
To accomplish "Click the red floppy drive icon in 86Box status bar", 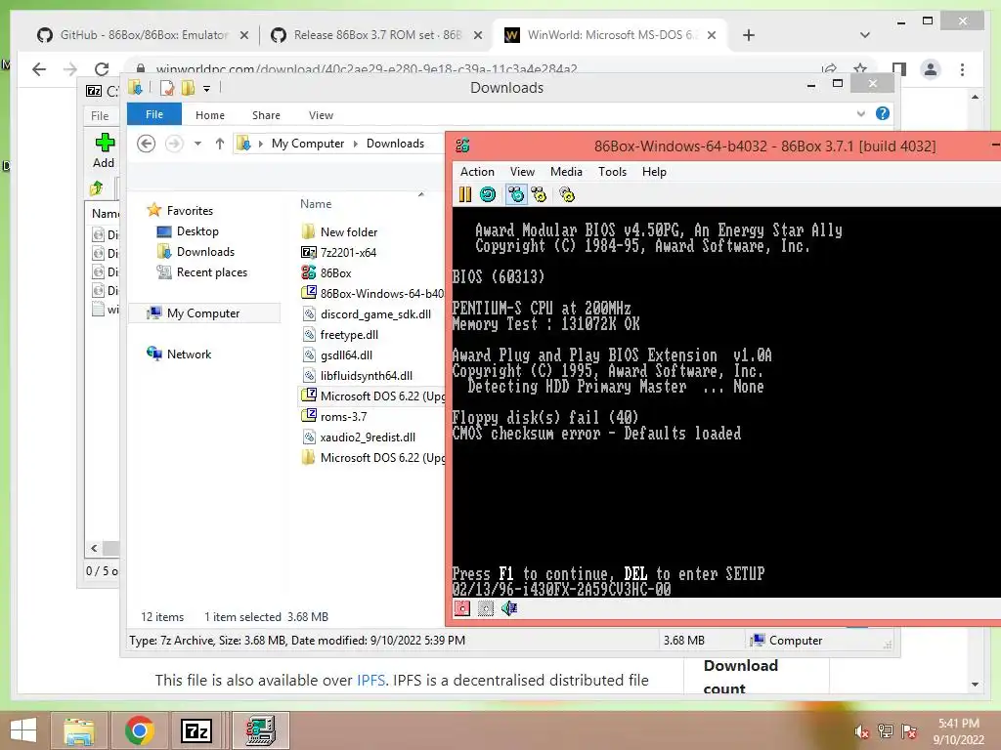I will pyautogui.click(x=461, y=608).
